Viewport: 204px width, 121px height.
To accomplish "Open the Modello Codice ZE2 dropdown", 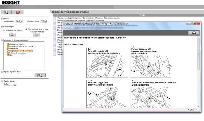I will pyautogui.click(x=45, y=21).
